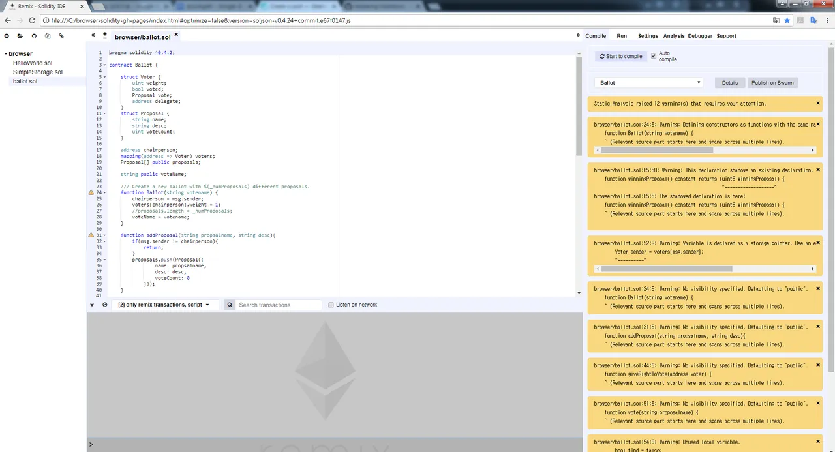Fold the struct Voter block at line 5
This screenshot has height=452, width=835.
point(104,77)
